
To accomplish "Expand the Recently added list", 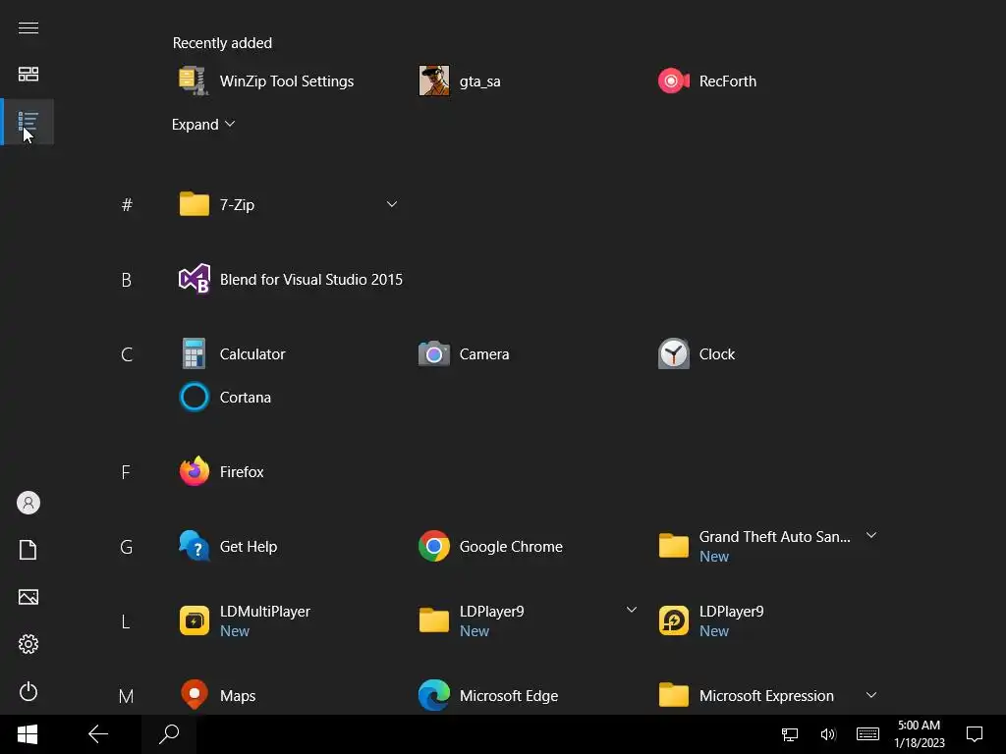I will tap(203, 125).
